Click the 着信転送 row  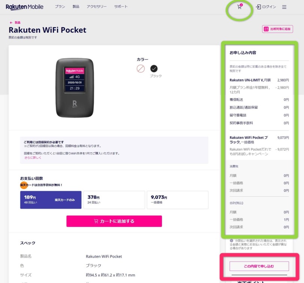(259, 100)
